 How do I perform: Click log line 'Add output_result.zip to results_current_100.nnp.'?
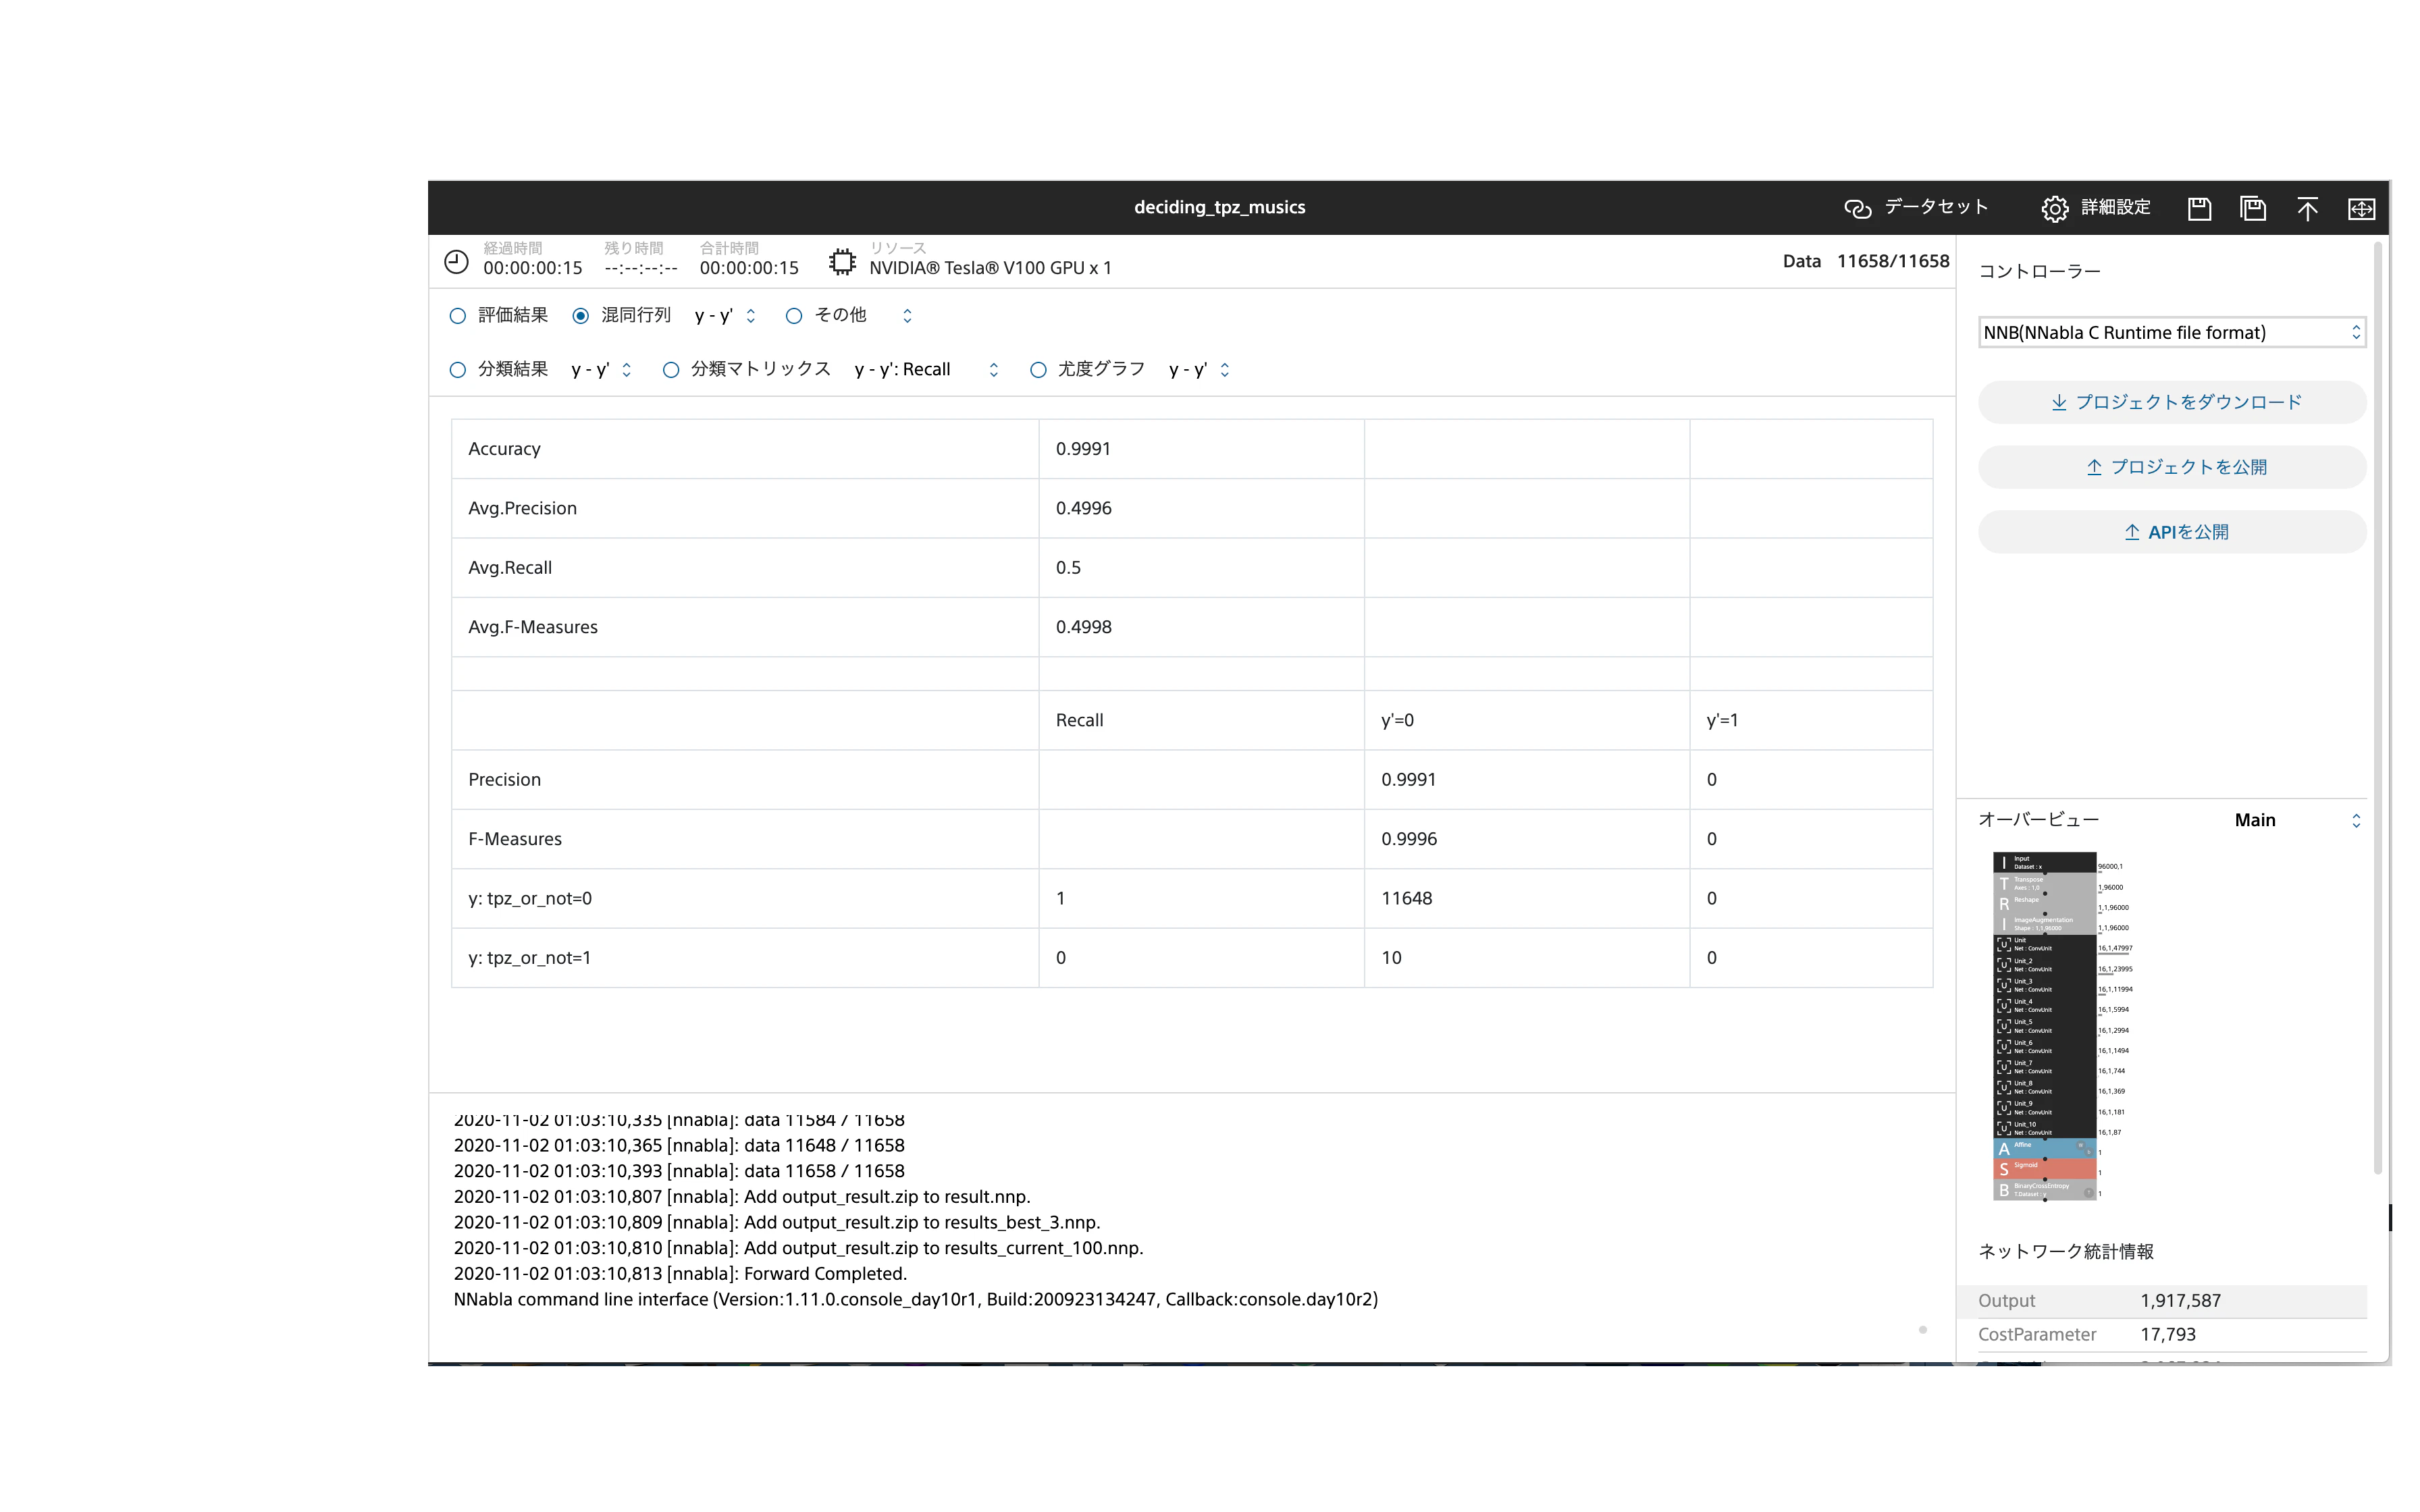pos(798,1248)
